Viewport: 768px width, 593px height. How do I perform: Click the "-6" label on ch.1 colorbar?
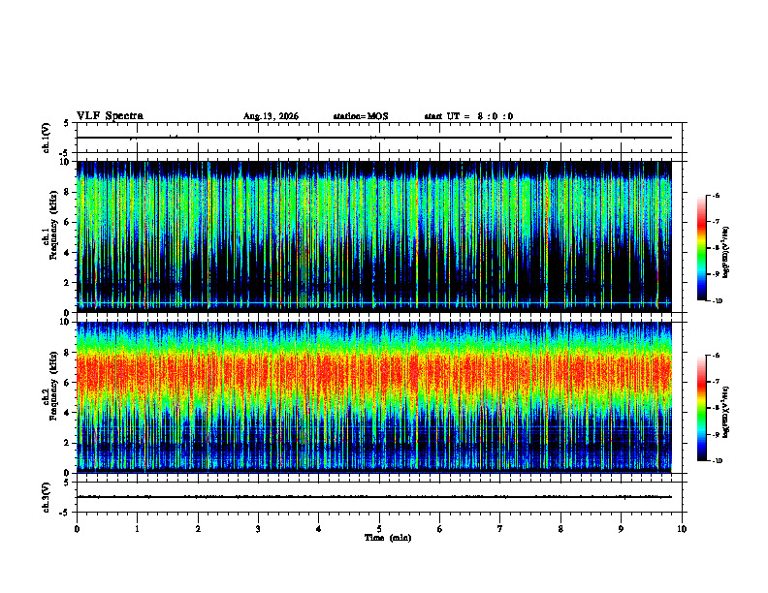tap(716, 195)
